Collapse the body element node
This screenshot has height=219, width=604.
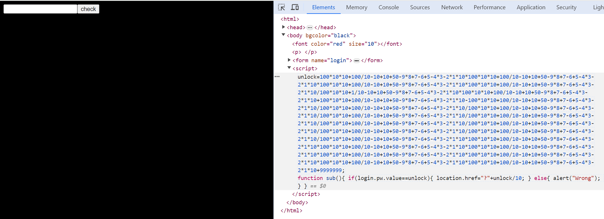[284, 35]
